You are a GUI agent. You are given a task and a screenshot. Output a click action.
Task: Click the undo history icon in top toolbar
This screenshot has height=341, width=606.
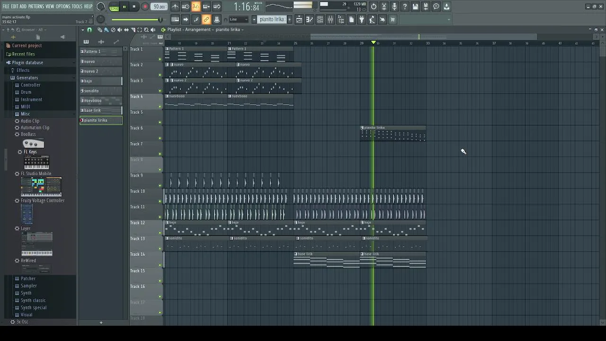374,7
